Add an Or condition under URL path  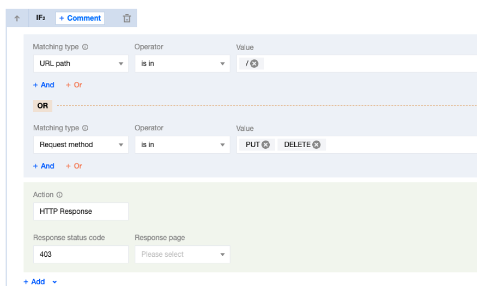click(x=74, y=85)
